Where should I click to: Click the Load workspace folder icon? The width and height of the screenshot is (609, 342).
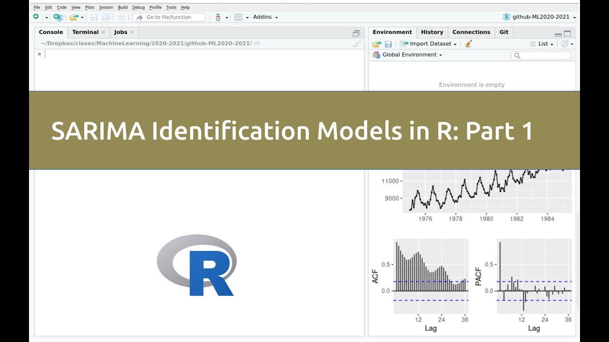(x=376, y=44)
